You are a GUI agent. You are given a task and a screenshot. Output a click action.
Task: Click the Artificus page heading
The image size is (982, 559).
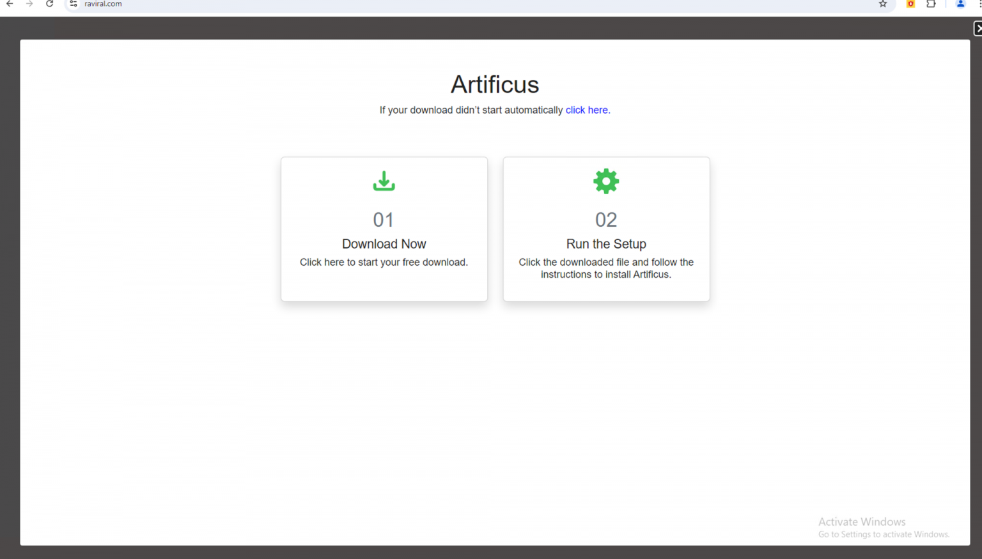click(x=494, y=84)
